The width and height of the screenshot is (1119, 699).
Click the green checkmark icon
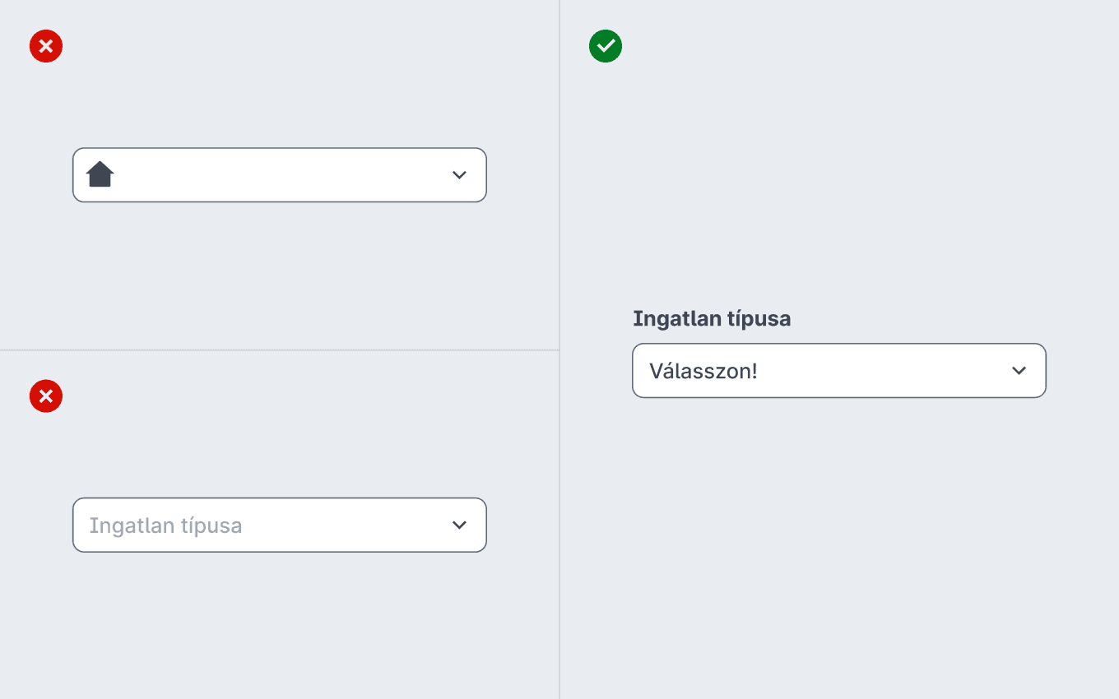pyautogui.click(x=606, y=46)
